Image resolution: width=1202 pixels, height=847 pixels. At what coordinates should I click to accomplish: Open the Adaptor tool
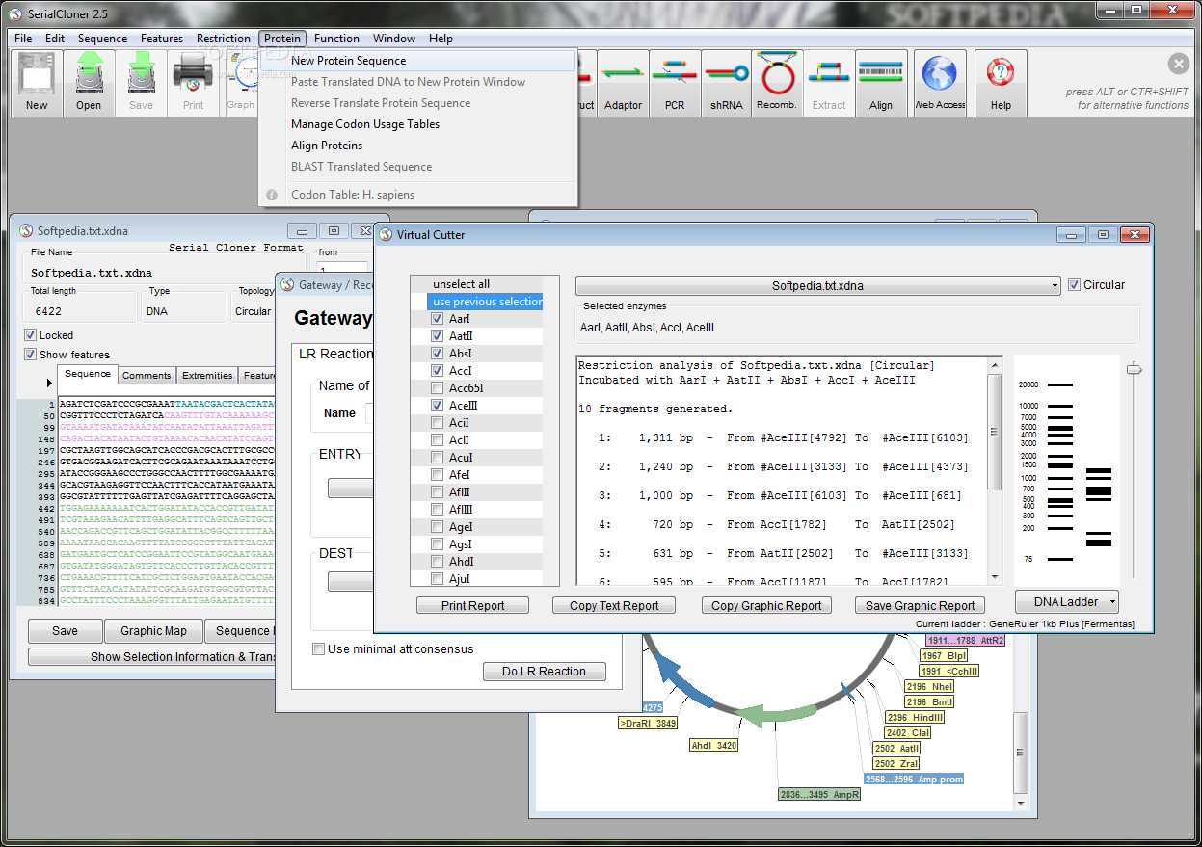point(623,83)
